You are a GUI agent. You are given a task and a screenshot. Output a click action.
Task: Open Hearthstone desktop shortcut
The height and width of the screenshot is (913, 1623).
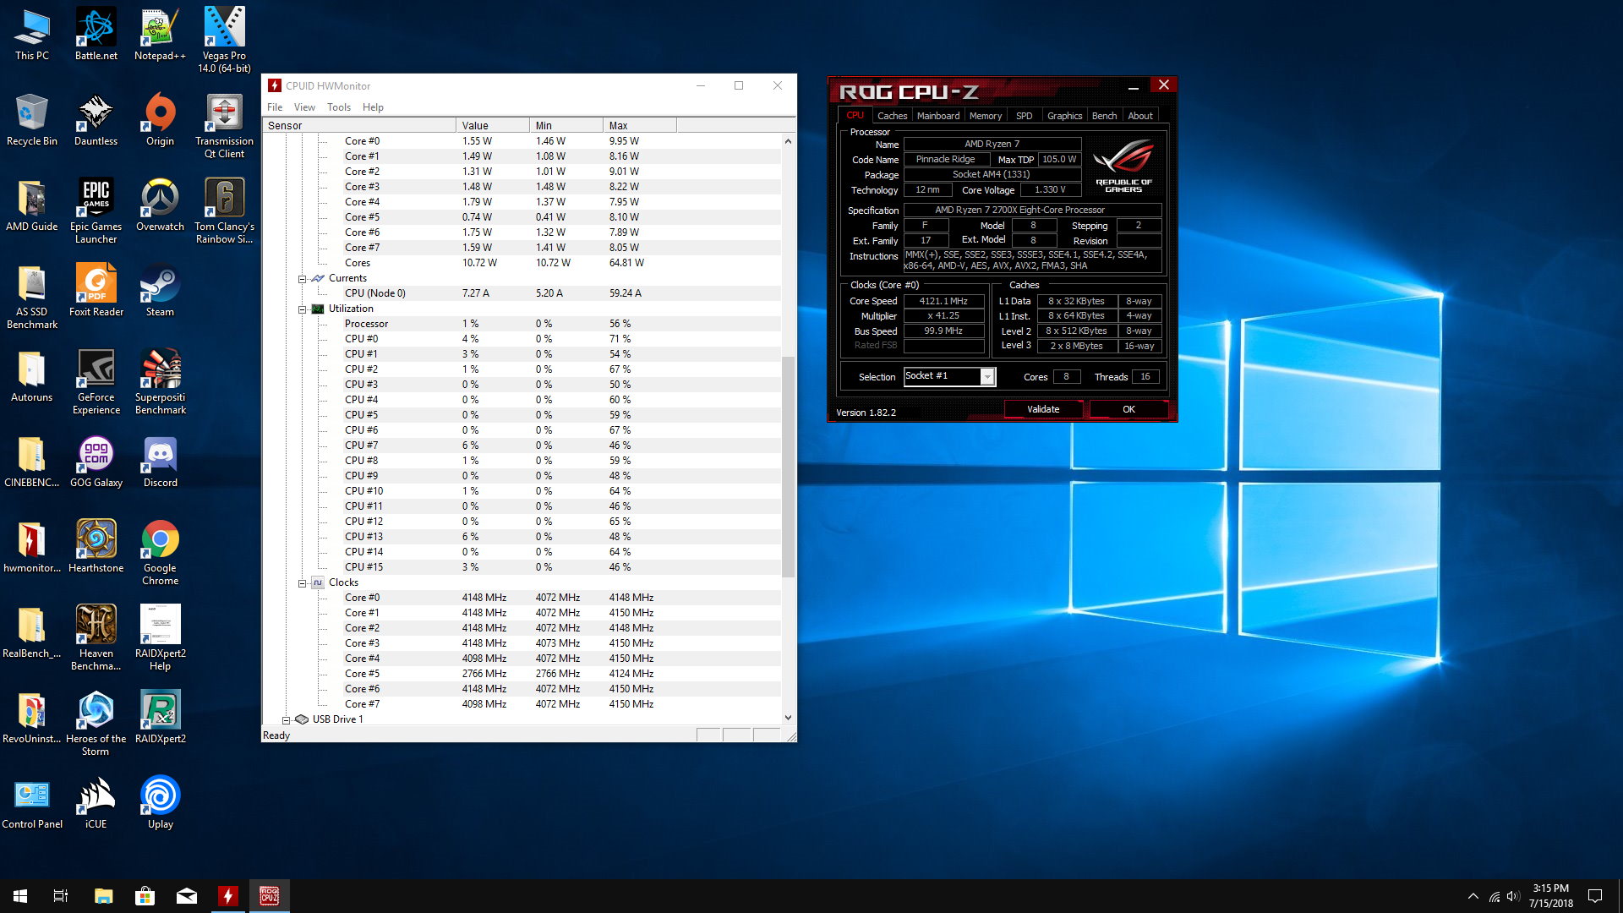(x=96, y=546)
